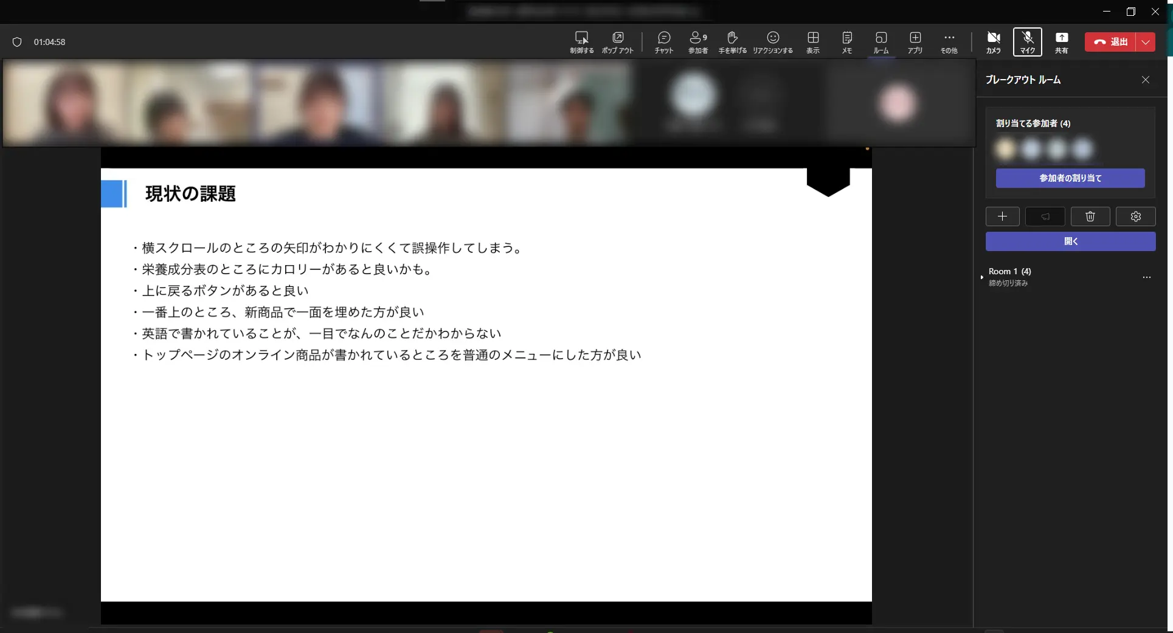Viewport: 1173px width, 633px height.
Task: Click the bullet line starting 英語で書かれている
Action: click(x=317, y=333)
